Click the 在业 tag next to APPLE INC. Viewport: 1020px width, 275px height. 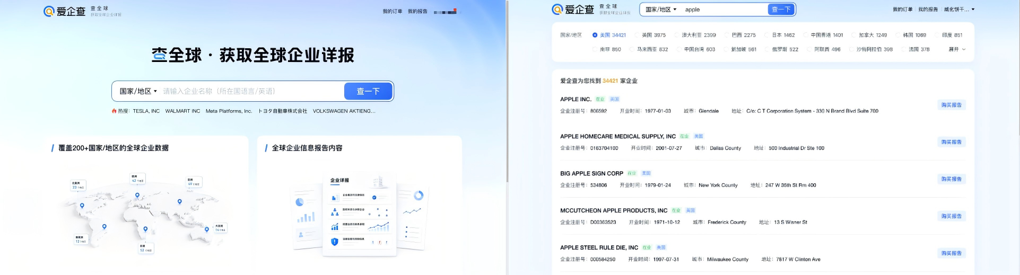coord(600,99)
